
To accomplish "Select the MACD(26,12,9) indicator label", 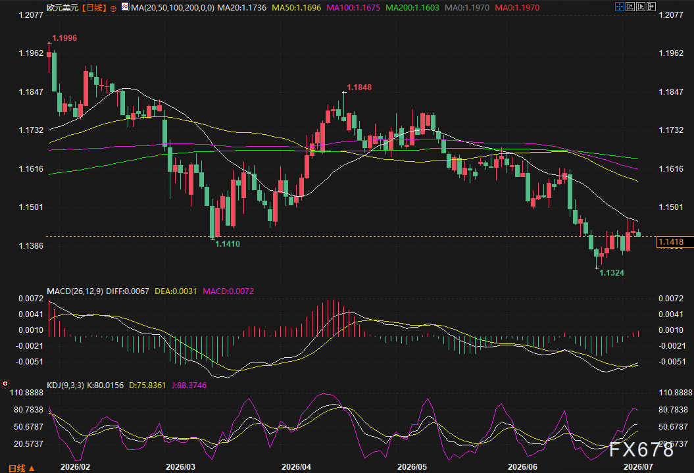I will tap(75, 291).
